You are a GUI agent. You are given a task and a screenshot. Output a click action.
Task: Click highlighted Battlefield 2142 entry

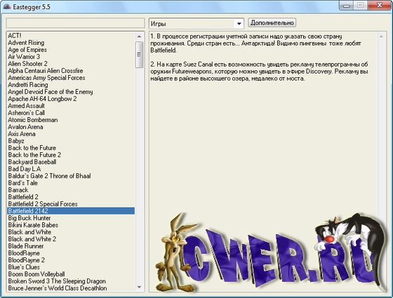71,211
